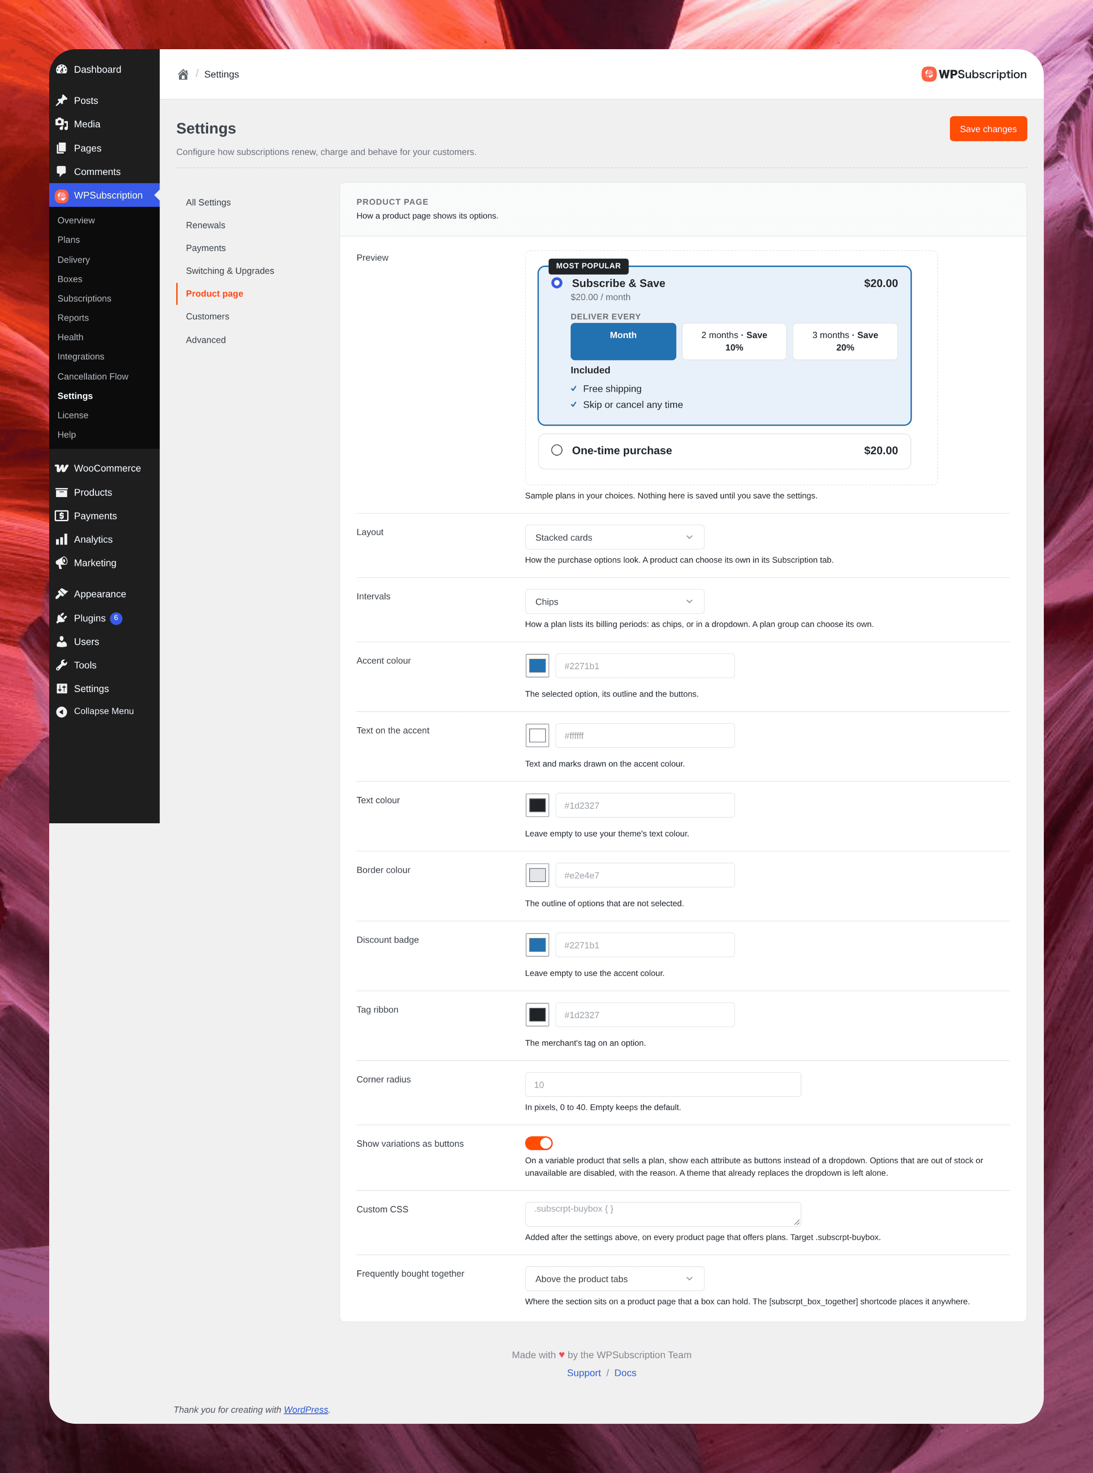The width and height of the screenshot is (1093, 1473).
Task: Click the Users person icon
Action: pos(61,641)
